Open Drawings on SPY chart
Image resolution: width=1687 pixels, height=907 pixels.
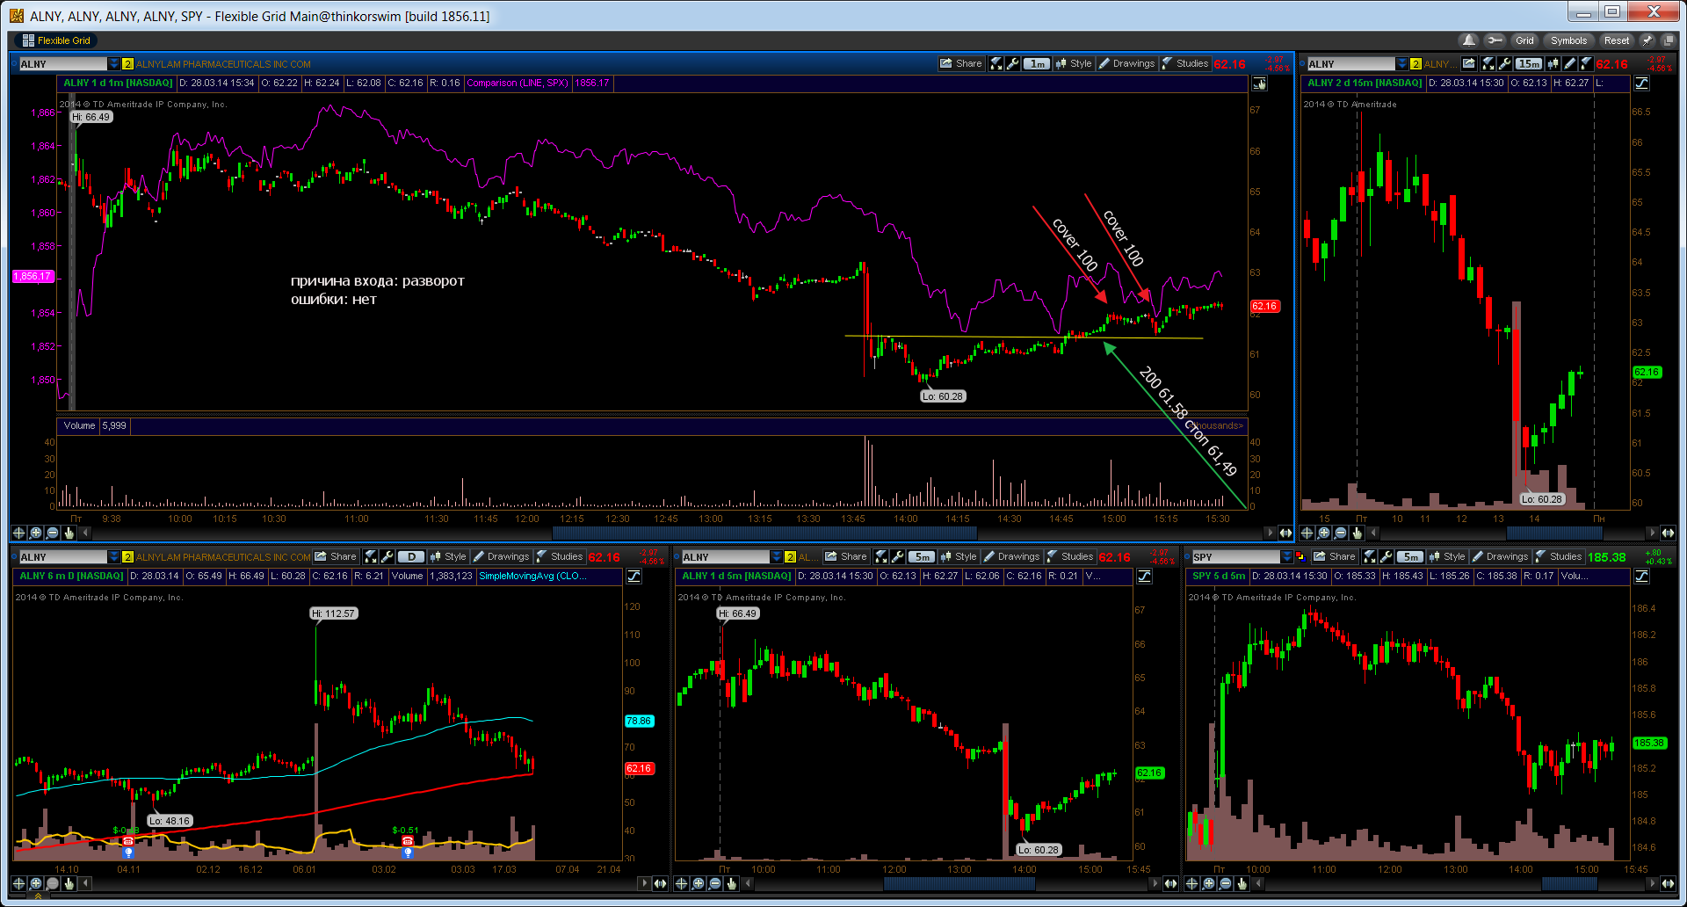point(1500,556)
